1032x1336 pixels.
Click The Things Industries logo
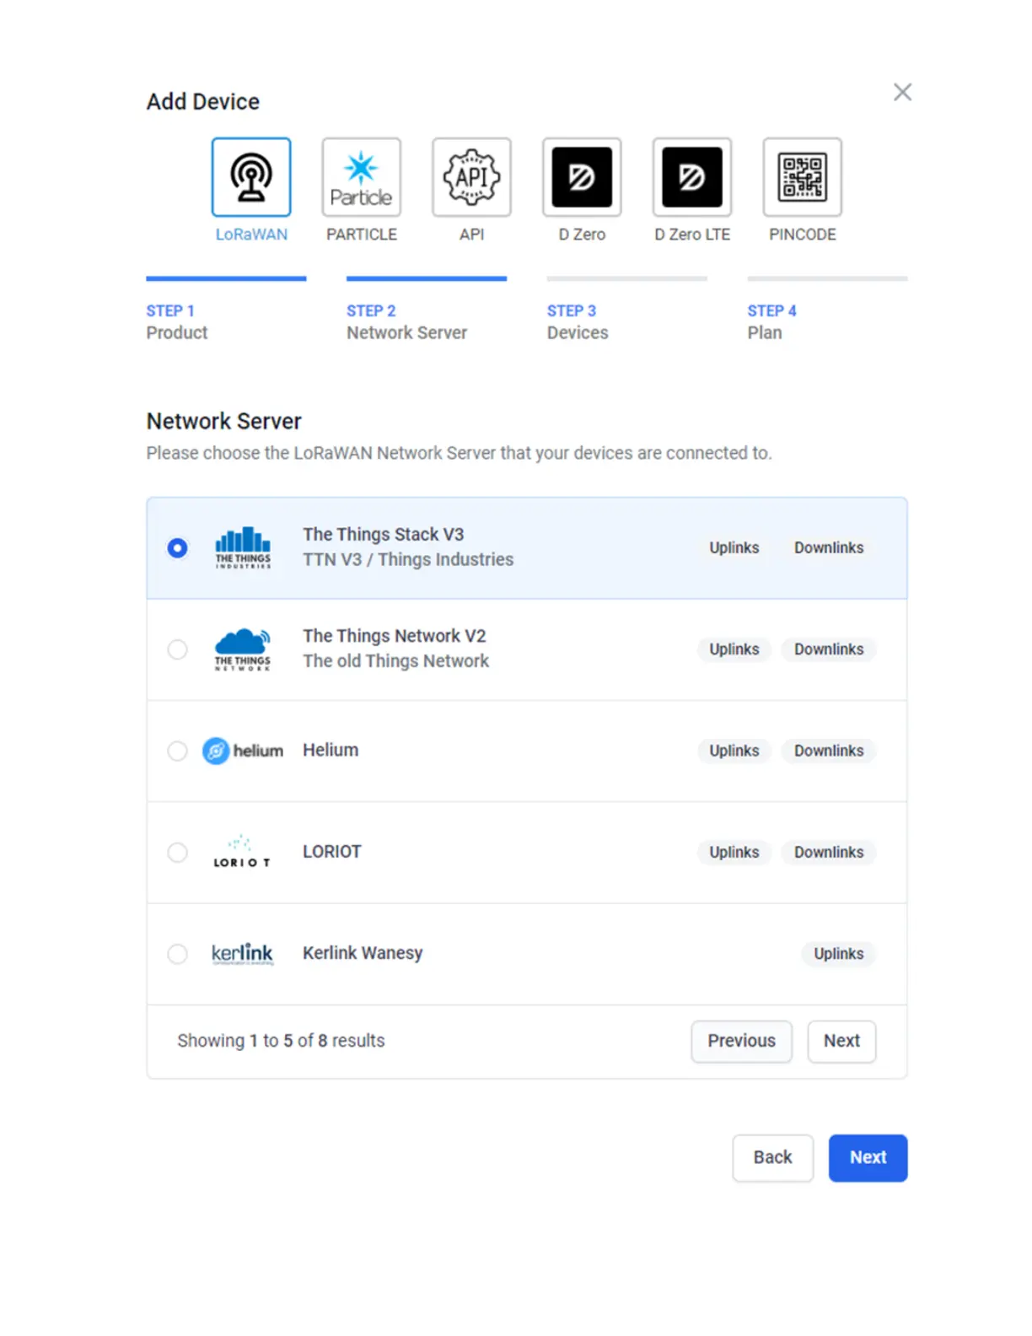point(243,548)
